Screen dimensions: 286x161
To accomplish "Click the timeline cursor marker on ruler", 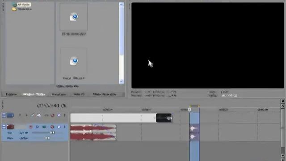I will (x=189, y=109).
